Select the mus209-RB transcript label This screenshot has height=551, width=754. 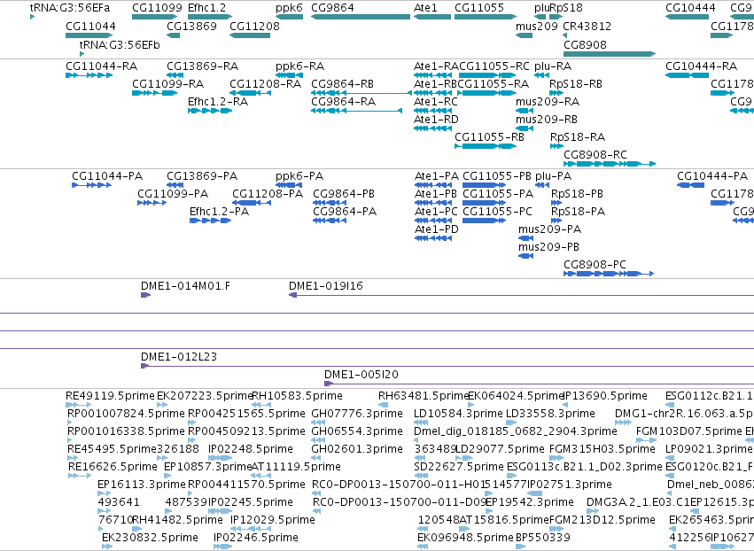coord(547,120)
